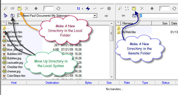Image resolution: width=178 pixels, height=95 pixels.
Task: Click the local pane plus icon
Action: click(x=36, y=8)
